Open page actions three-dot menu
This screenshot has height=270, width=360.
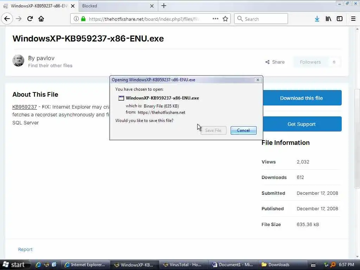(x=216, y=19)
